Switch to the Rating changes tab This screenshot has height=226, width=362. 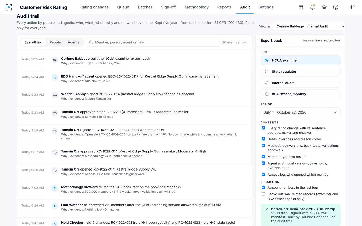(95, 7)
